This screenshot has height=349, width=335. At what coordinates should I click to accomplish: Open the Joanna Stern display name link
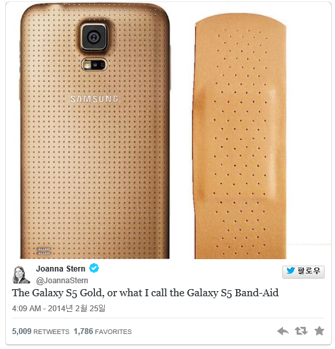tap(60, 269)
